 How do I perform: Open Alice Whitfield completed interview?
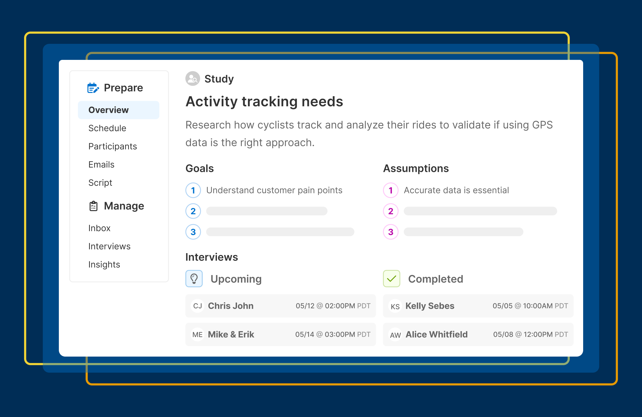pyautogui.click(x=478, y=334)
